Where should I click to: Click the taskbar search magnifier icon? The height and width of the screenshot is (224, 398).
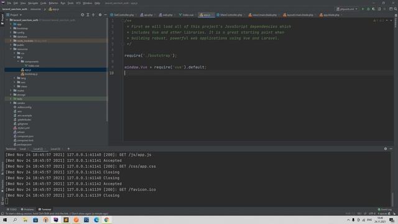(x=15, y=220)
